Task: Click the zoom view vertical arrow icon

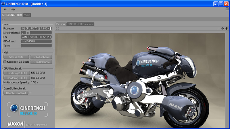Action: (227, 28)
